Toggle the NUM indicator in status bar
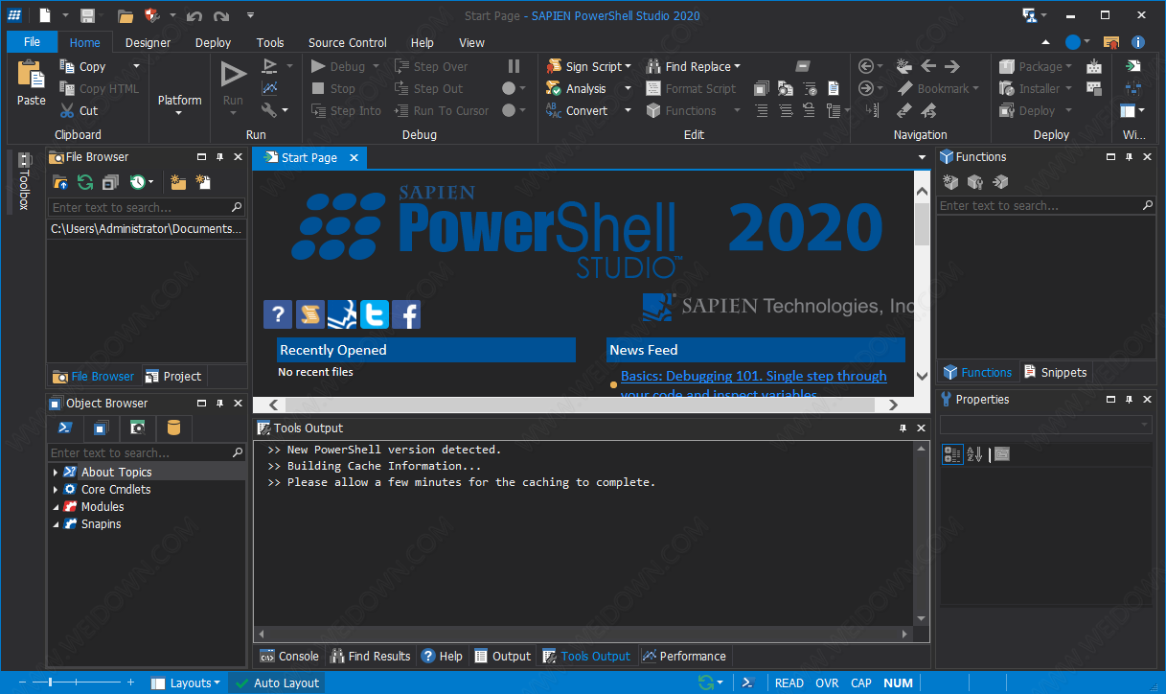The height and width of the screenshot is (694, 1166). pos(898,682)
